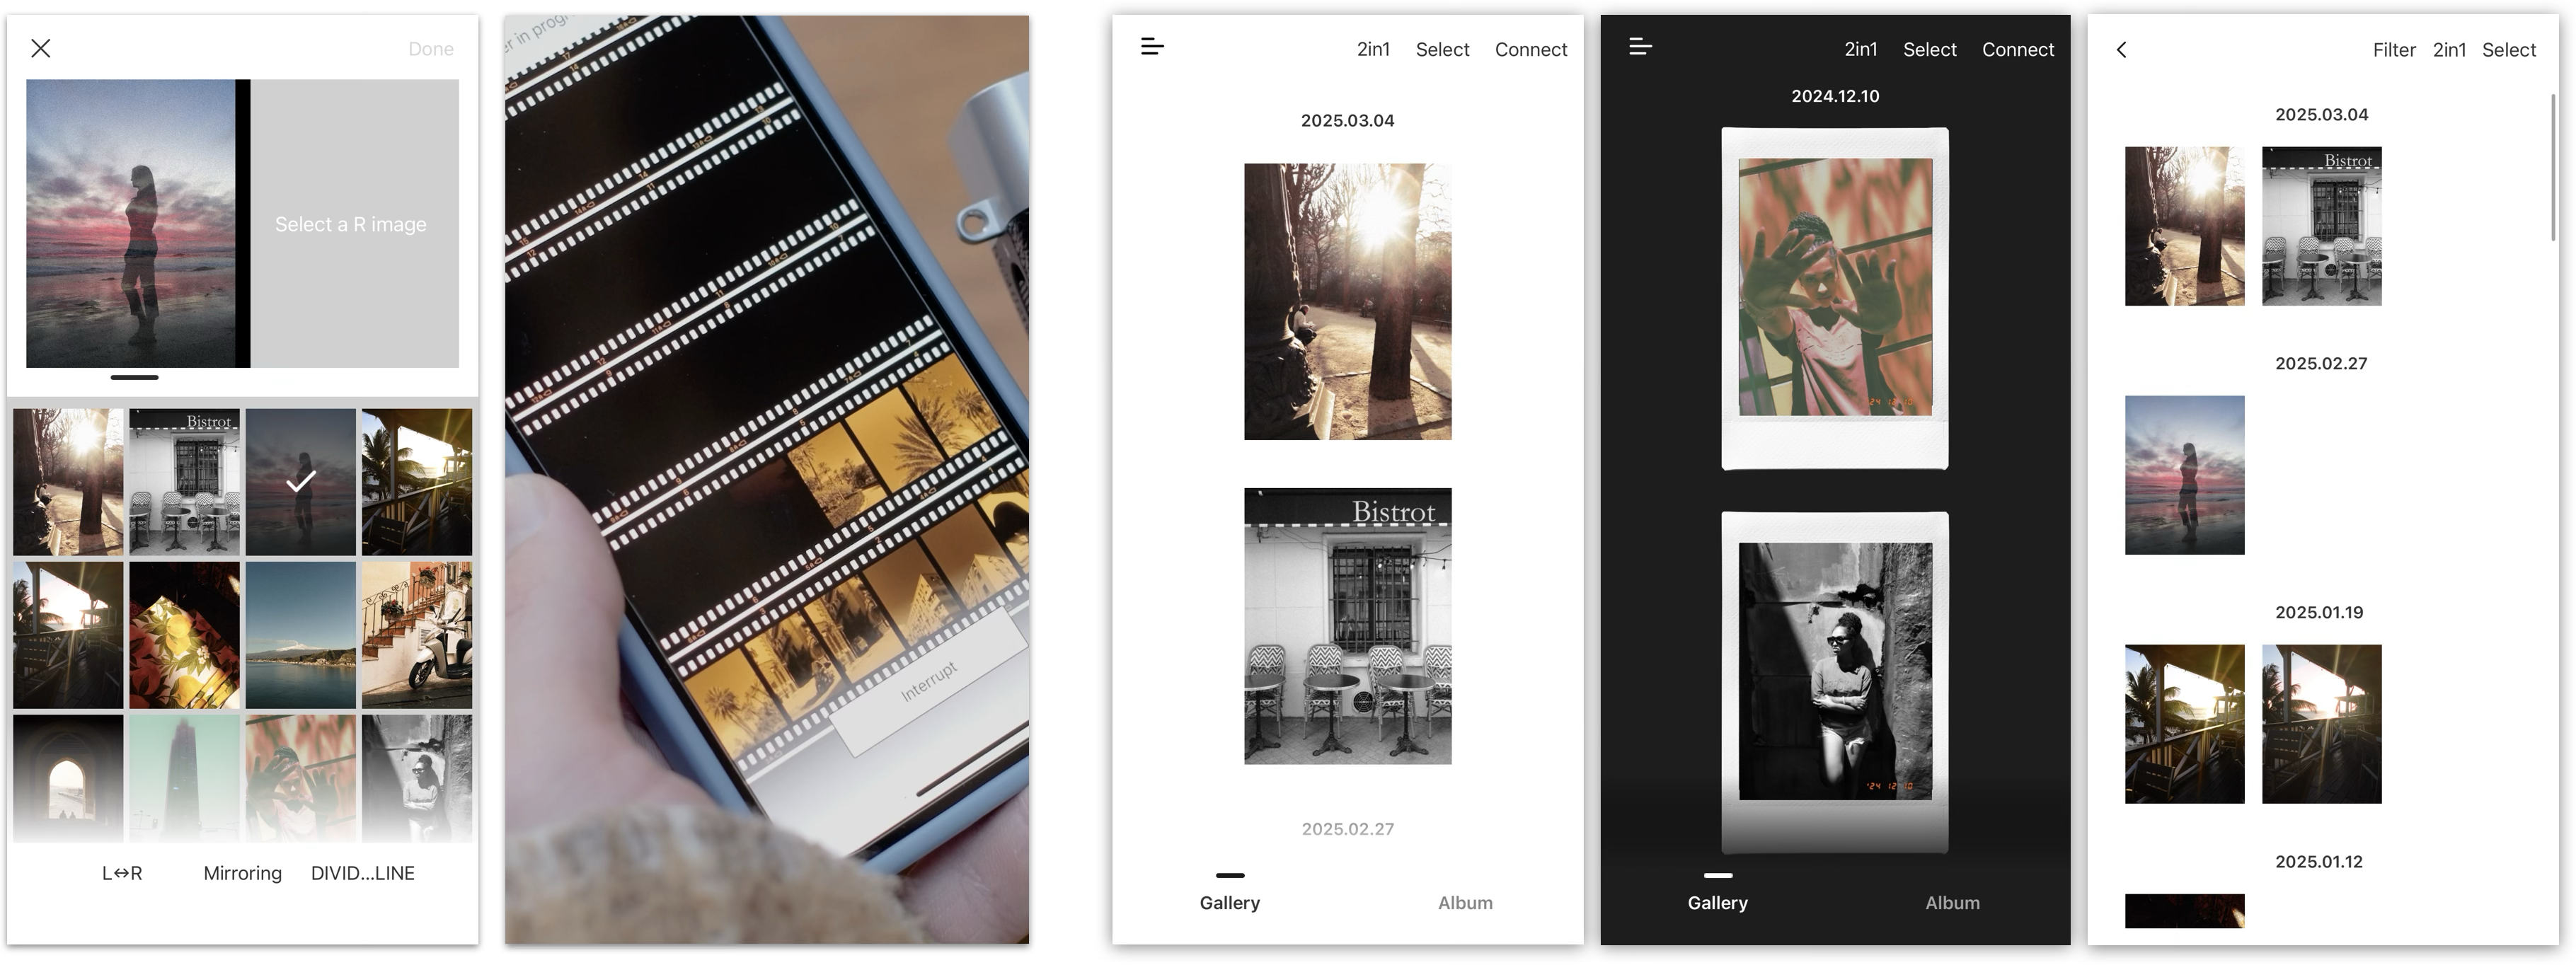Tap the Interrupt button on phone screen
The image size is (2576, 965).
930,683
